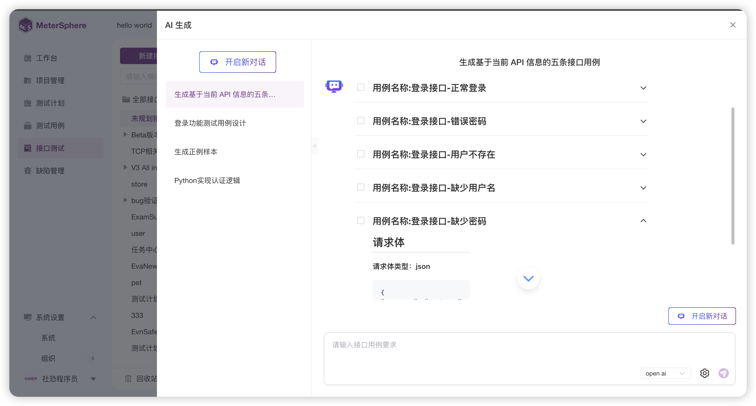Image resolution: width=756 pixels, height=406 pixels.
Task: Click the 系统设置 sidebar icon
Action: click(28, 317)
